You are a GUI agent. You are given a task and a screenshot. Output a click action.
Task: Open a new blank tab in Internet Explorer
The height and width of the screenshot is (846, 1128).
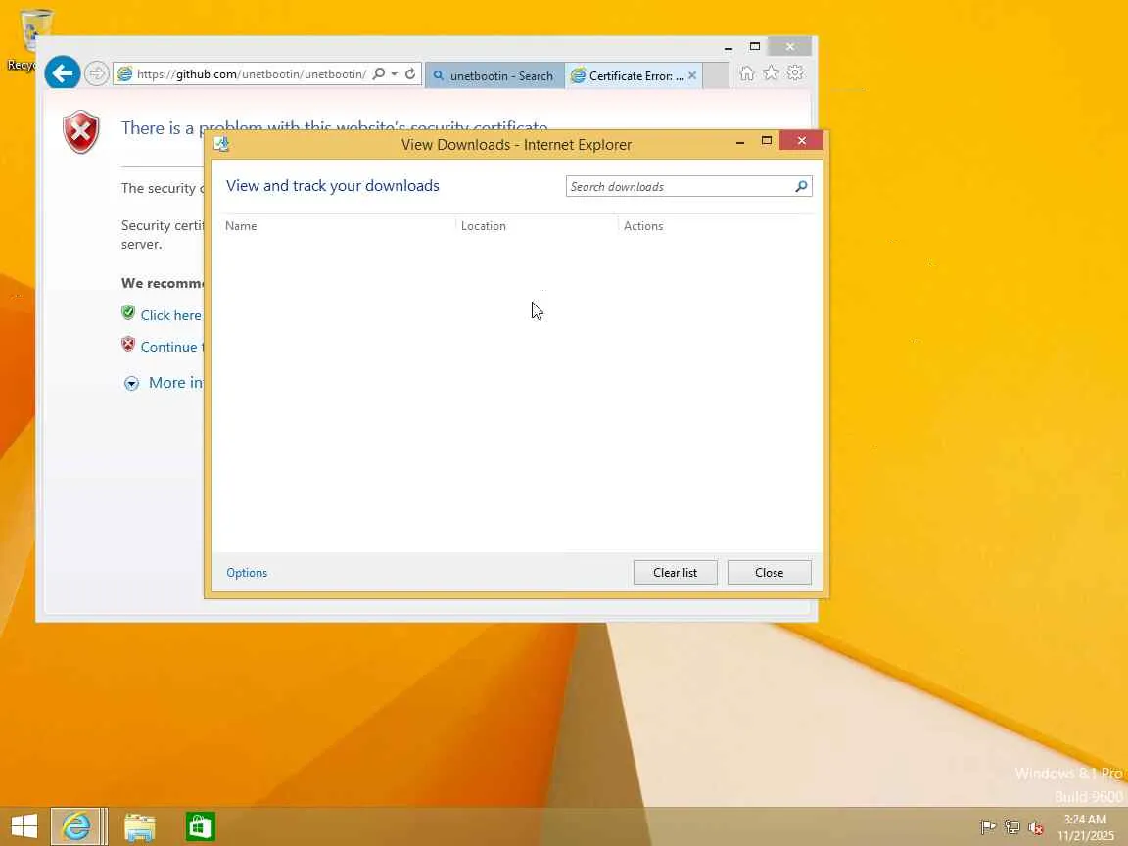pos(716,75)
